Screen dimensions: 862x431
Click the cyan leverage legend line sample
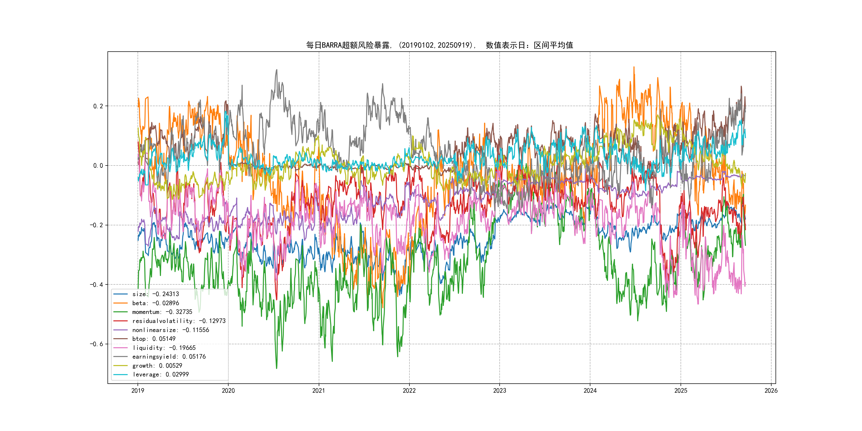coord(121,374)
